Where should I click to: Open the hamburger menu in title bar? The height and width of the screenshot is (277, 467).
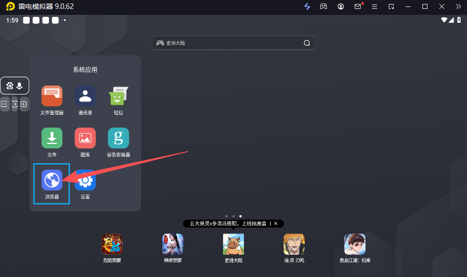[x=374, y=6]
